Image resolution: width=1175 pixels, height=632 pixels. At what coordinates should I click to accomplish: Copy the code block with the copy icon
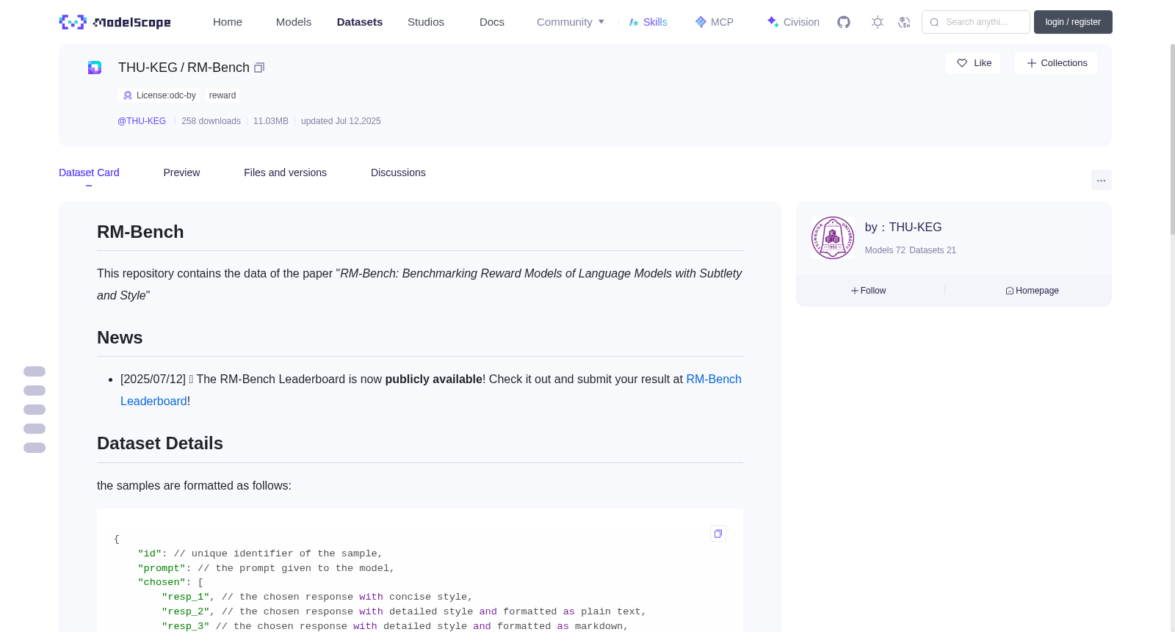[718, 534]
